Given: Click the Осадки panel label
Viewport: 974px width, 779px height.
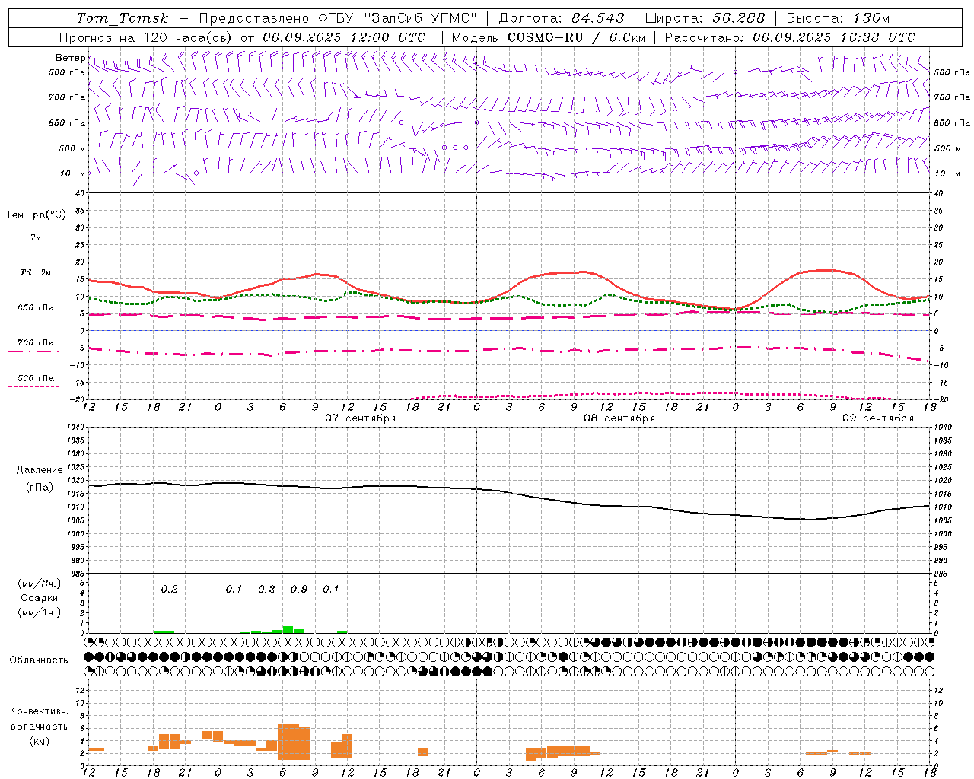Looking at the screenshot, I should click(40, 598).
